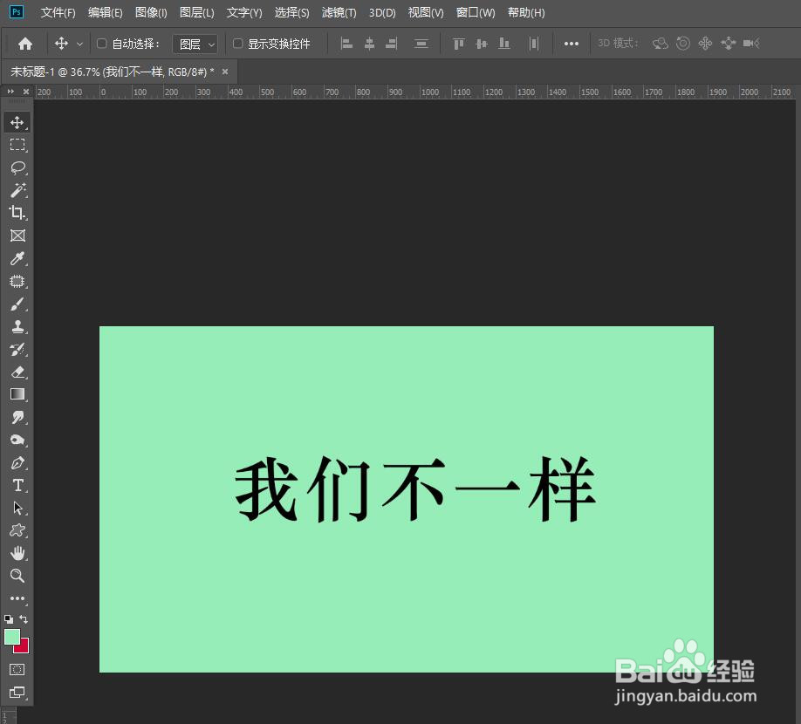
Task: Toggle Quick Mask mode at toolbar bottom
Action: (x=17, y=669)
